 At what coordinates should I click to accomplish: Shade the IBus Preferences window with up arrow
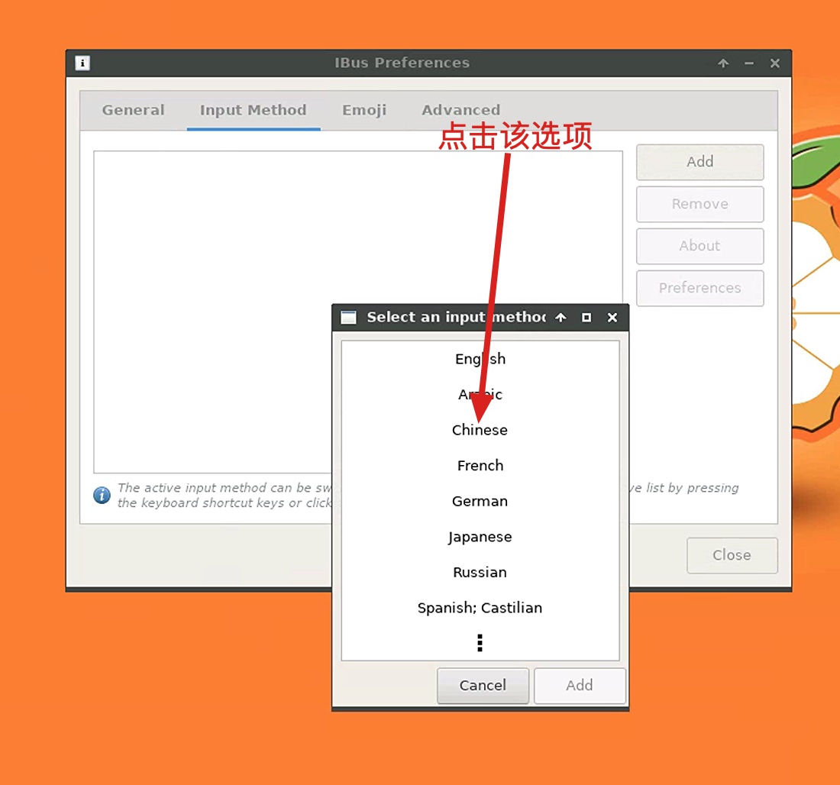click(x=723, y=63)
